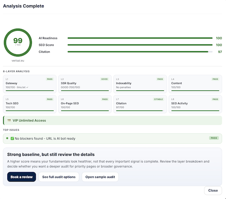This screenshot has width=226, height=199.
Task: Click the CITABLE badge on Citation card
Action: point(158,99)
